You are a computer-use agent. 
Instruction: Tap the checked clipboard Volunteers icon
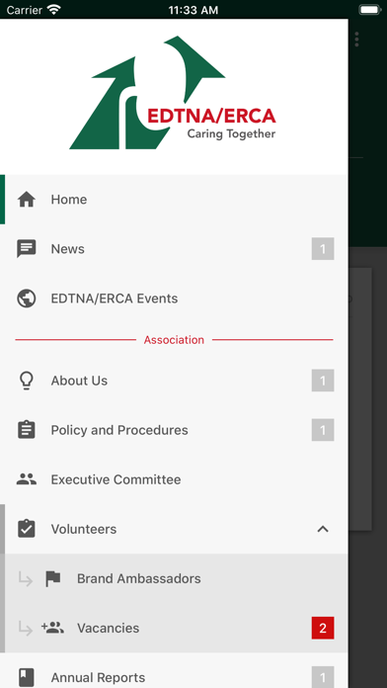[27, 529]
